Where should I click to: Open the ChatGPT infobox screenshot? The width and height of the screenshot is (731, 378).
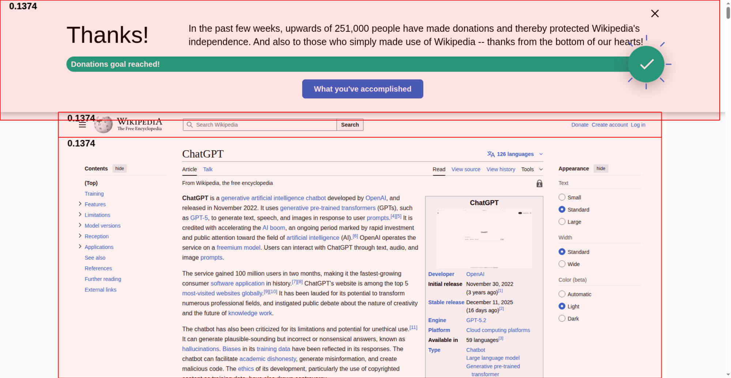[x=484, y=238]
